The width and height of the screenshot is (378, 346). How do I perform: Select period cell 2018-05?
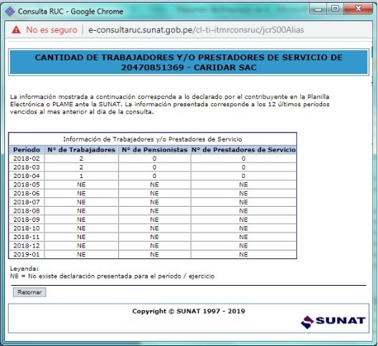(x=27, y=184)
